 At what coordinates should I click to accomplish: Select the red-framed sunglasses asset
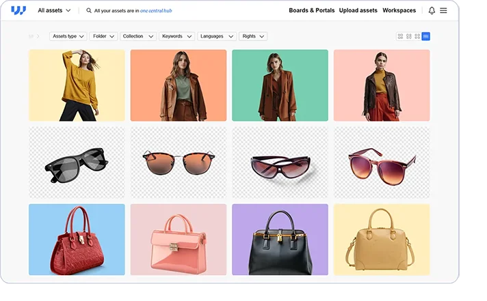tap(382, 162)
